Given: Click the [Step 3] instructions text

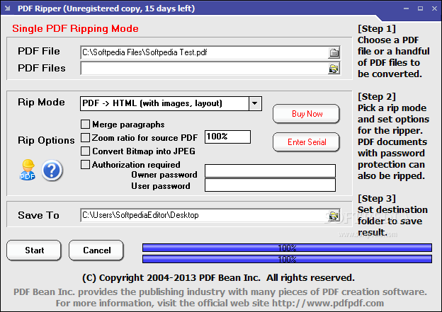Looking at the screenshot, I should click(x=392, y=215).
